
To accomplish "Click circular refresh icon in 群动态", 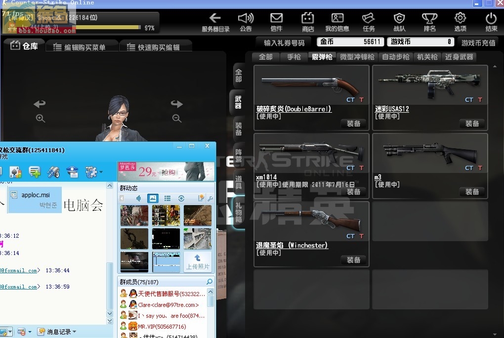I will (x=181, y=199).
